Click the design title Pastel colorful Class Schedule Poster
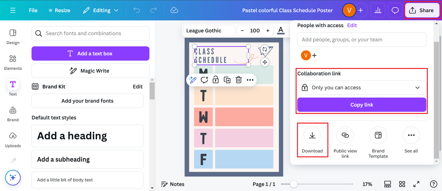 (x=288, y=10)
